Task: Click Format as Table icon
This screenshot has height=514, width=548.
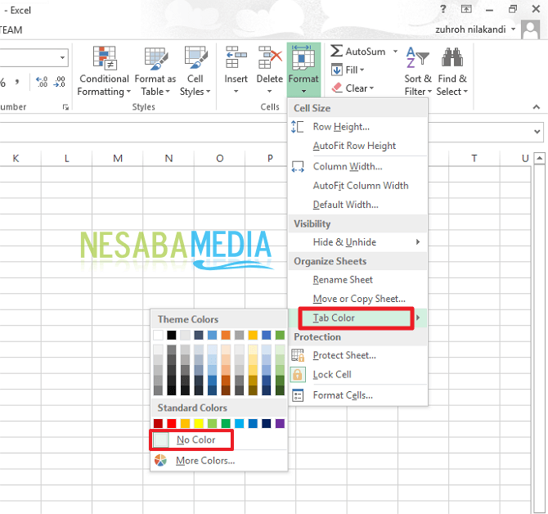Action: tap(156, 59)
